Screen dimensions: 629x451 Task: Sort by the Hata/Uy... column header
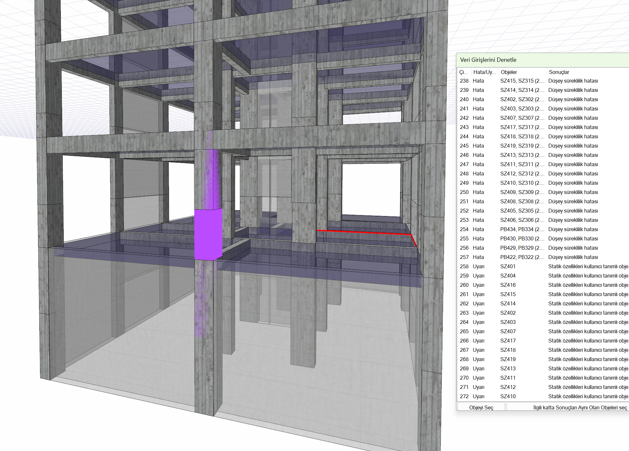click(x=484, y=72)
